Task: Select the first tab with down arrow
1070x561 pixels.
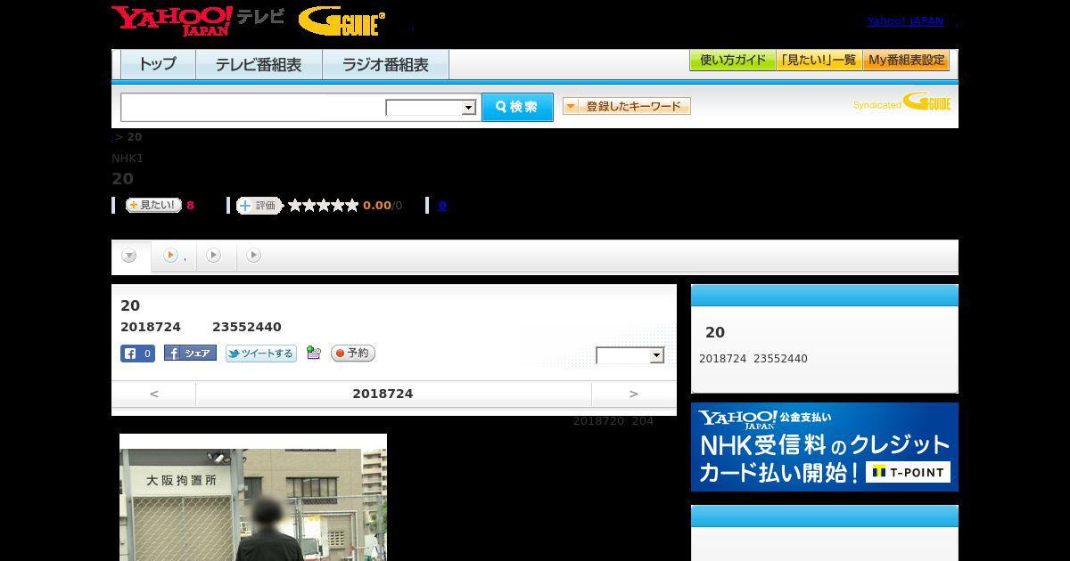Action: tap(130, 256)
